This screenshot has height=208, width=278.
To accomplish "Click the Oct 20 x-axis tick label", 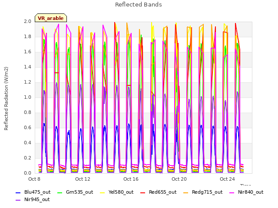I will click(x=179, y=179).
